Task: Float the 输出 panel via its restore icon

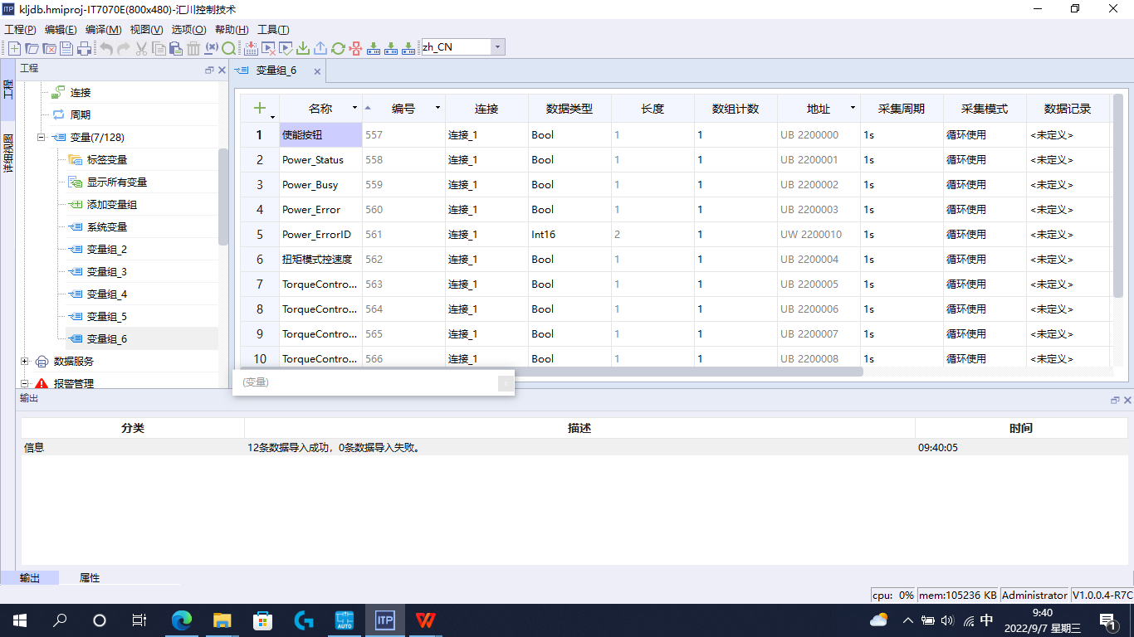Action: click(1115, 400)
